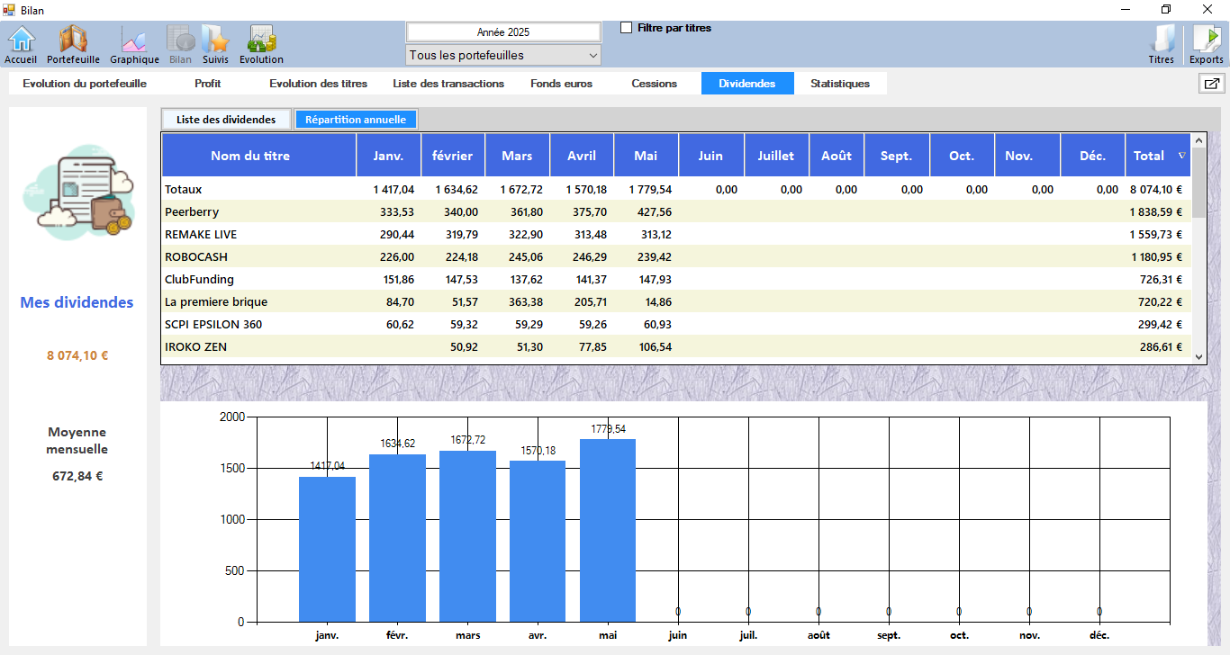Viewport: 1230px width, 655px height.
Task: Click the Nom du titre column header
Action: pyautogui.click(x=250, y=156)
